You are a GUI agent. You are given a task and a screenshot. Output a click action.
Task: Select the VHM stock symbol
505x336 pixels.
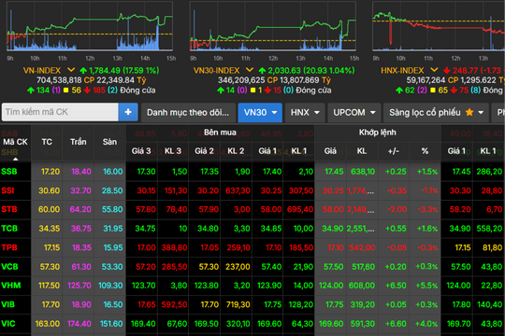pyautogui.click(x=11, y=286)
